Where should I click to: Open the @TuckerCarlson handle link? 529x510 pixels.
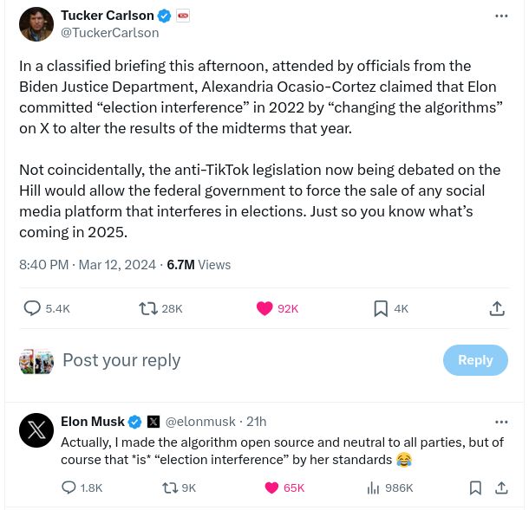click(109, 32)
